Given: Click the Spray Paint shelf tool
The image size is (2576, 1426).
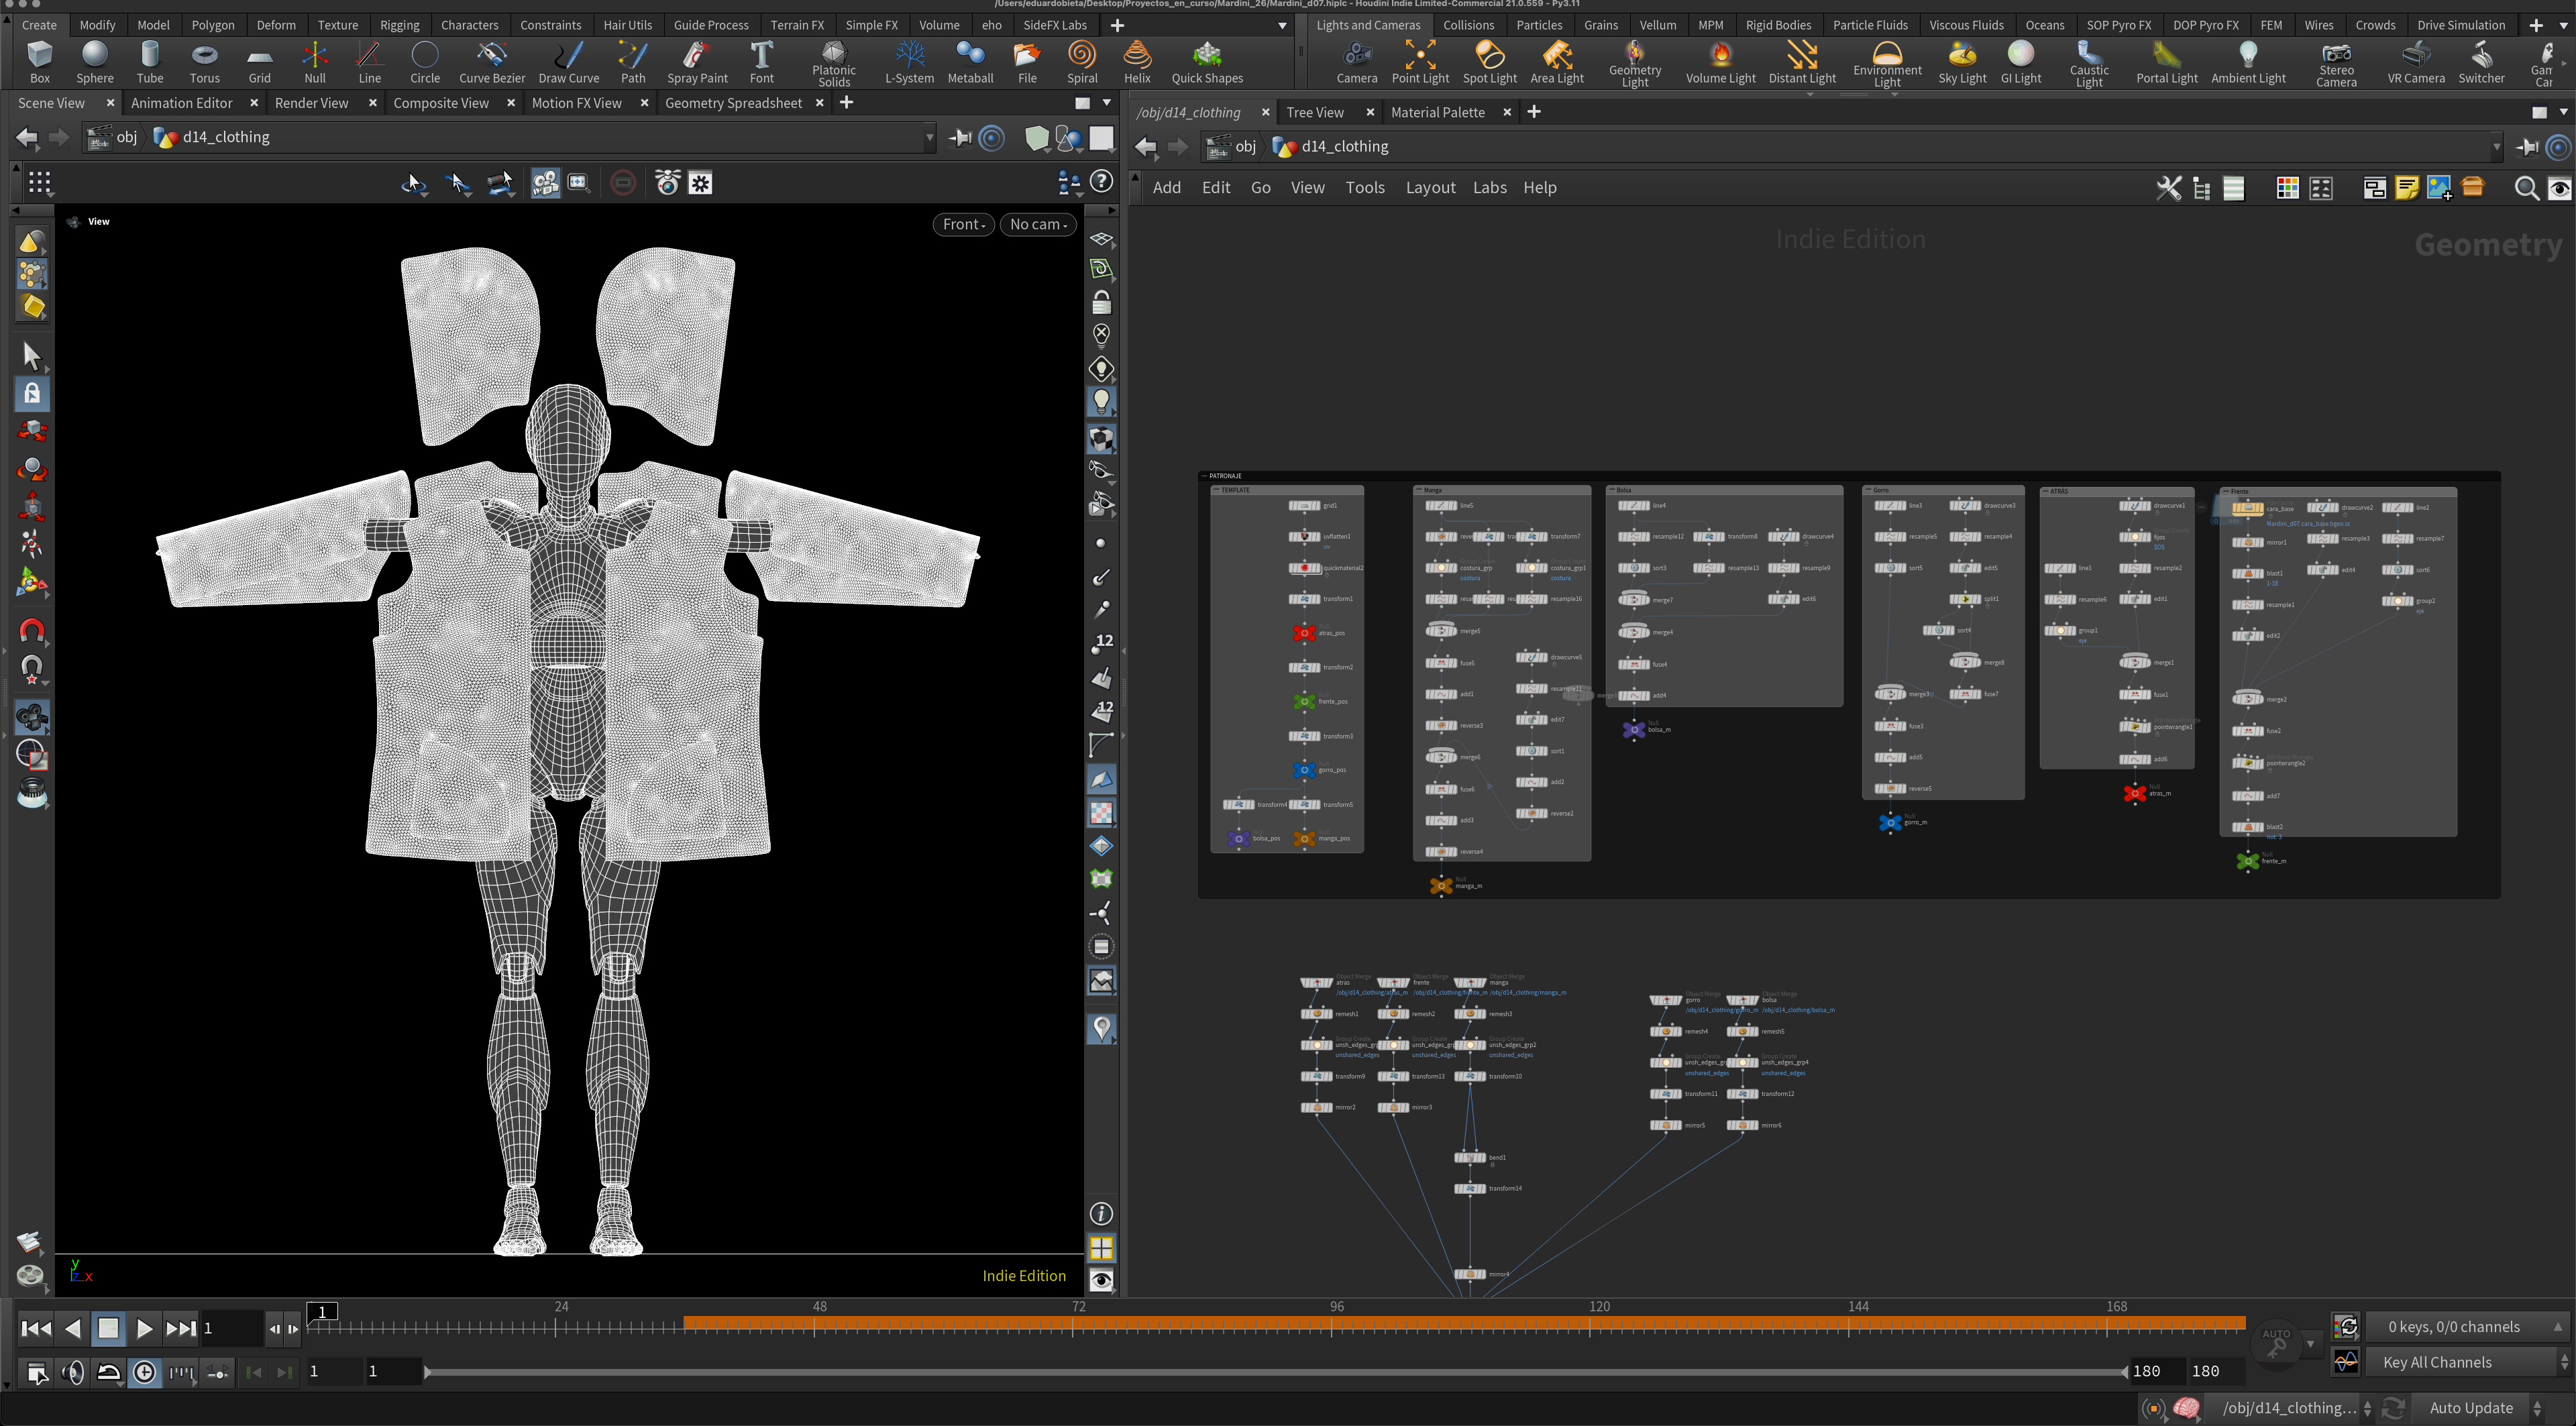Looking at the screenshot, I should tap(697, 62).
